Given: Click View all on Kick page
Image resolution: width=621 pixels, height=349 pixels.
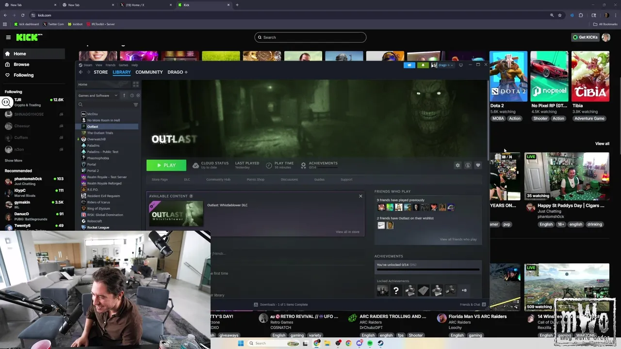Looking at the screenshot, I should coord(602,143).
